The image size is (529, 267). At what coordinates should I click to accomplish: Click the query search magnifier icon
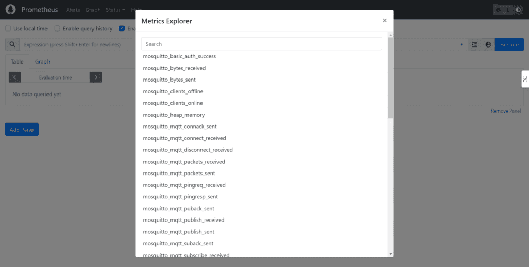pyautogui.click(x=12, y=44)
